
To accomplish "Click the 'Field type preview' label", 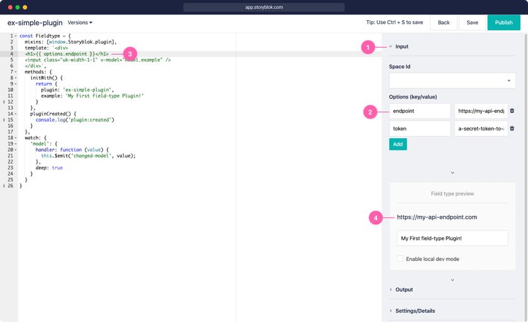I will click(452, 193).
